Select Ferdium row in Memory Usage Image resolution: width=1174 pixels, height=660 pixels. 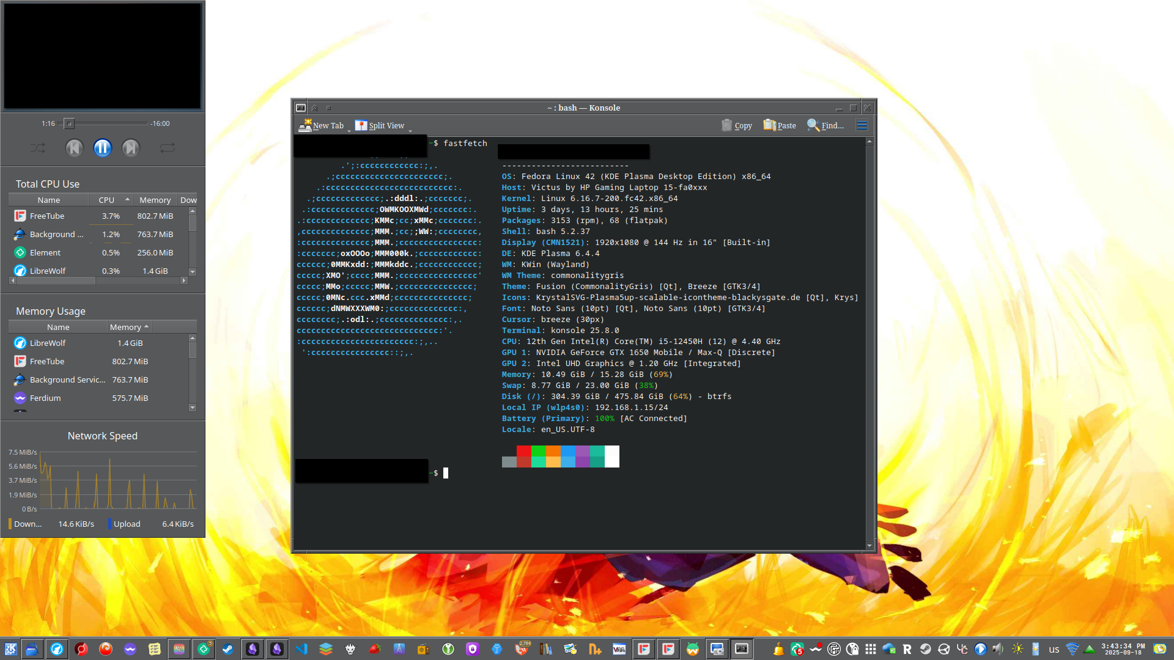98,398
